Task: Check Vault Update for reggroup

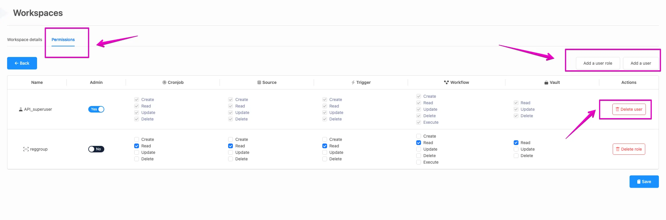Action: click(x=516, y=149)
